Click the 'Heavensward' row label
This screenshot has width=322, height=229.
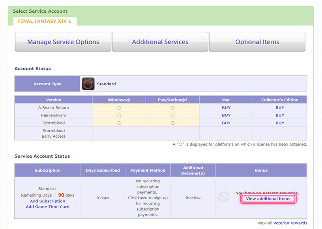point(54,115)
